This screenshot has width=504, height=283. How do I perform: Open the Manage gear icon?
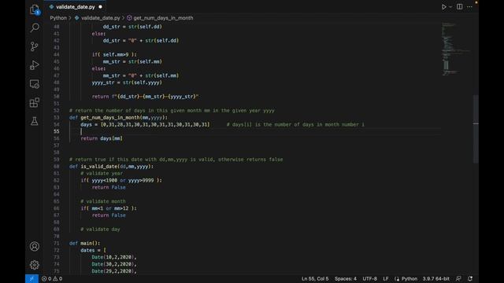(35, 265)
